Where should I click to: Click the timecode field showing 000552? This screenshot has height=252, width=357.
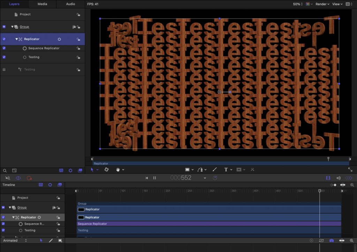pos(181,178)
